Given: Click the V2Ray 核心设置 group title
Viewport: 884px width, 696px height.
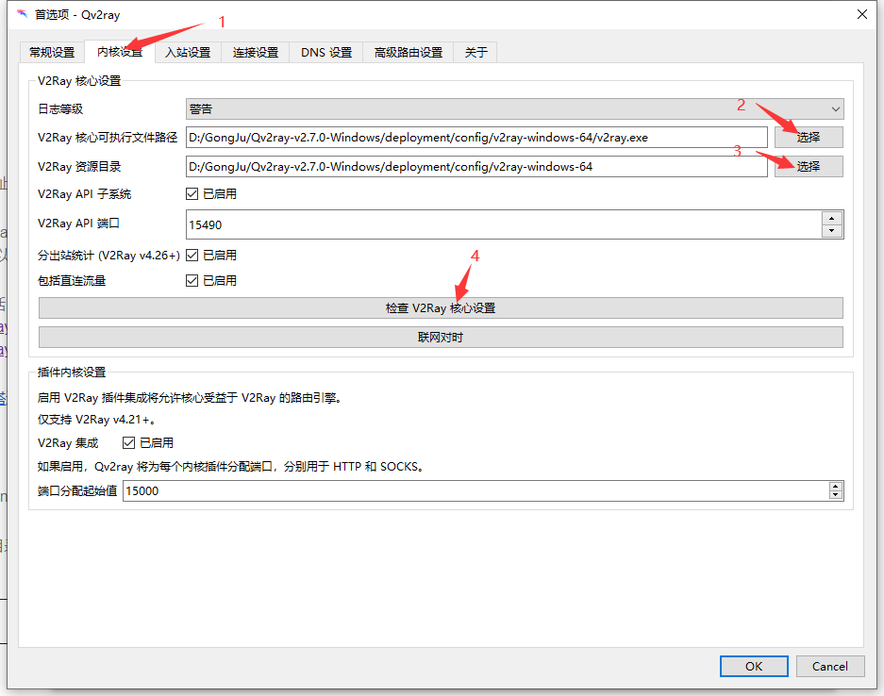Looking at the screenshot, I should coord(79,81).
